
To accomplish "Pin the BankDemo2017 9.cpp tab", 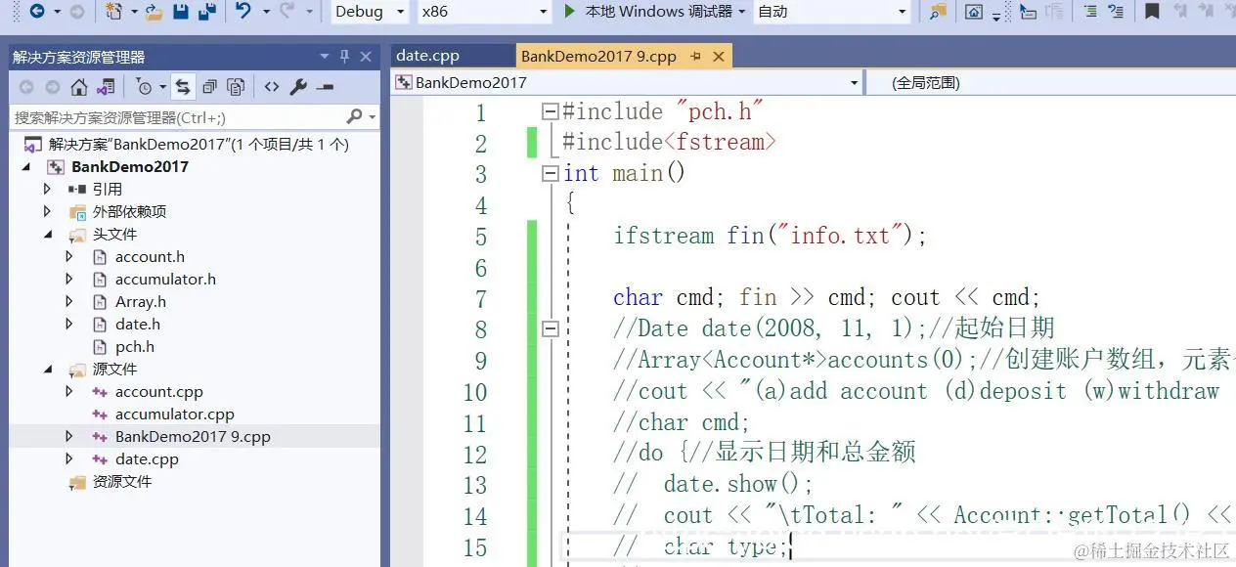I will [x=695, y=57].
